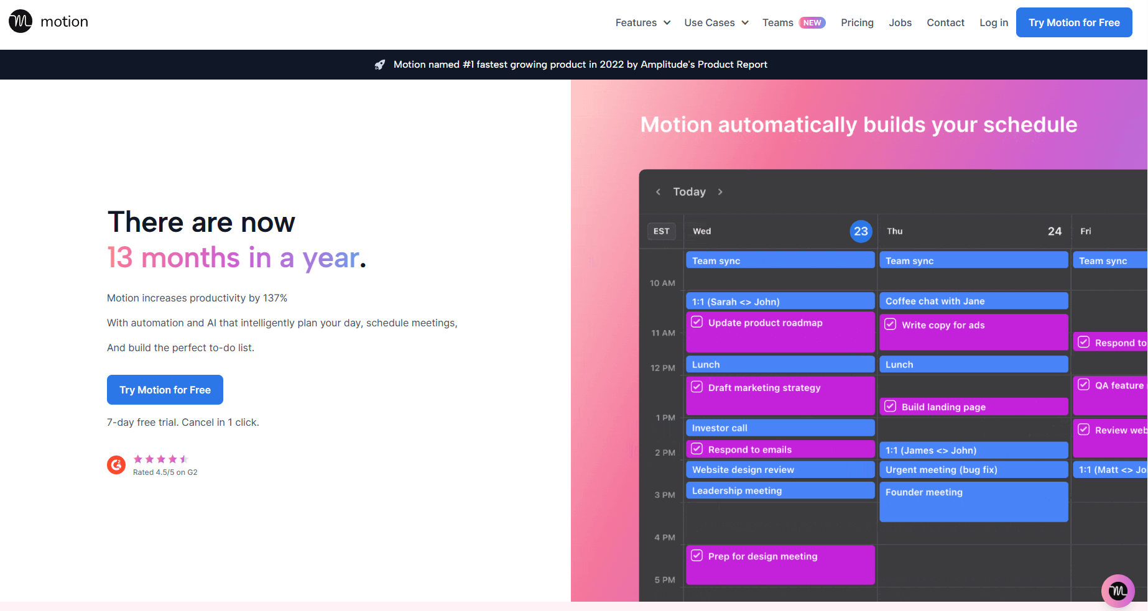
Task: Click the Investor call calendar event
Action: (x=780, y=428)
